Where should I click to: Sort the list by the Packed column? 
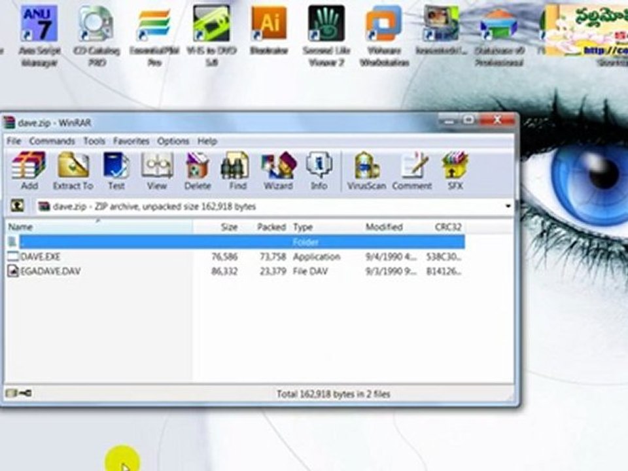[266, 227]
